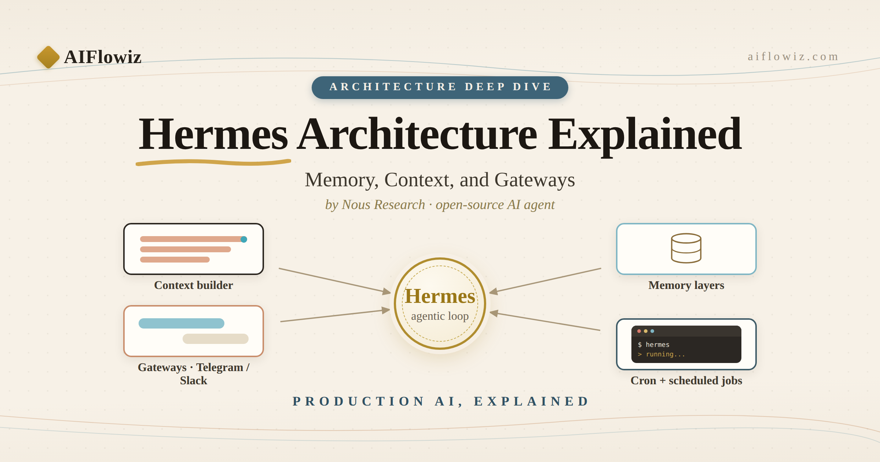Select the Context builder card illustration

(194, 249)
